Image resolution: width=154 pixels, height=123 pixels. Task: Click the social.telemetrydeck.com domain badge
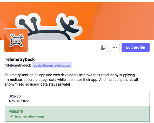click(x=52, y=65)
